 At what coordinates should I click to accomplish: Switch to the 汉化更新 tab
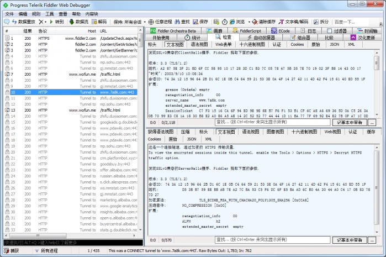pyautogui.click(x=363, y=38)
